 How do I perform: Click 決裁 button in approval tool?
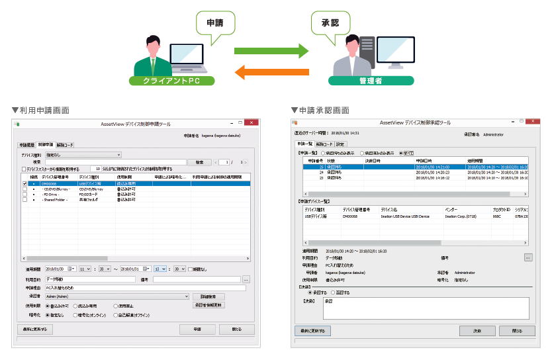pos(477,331)
